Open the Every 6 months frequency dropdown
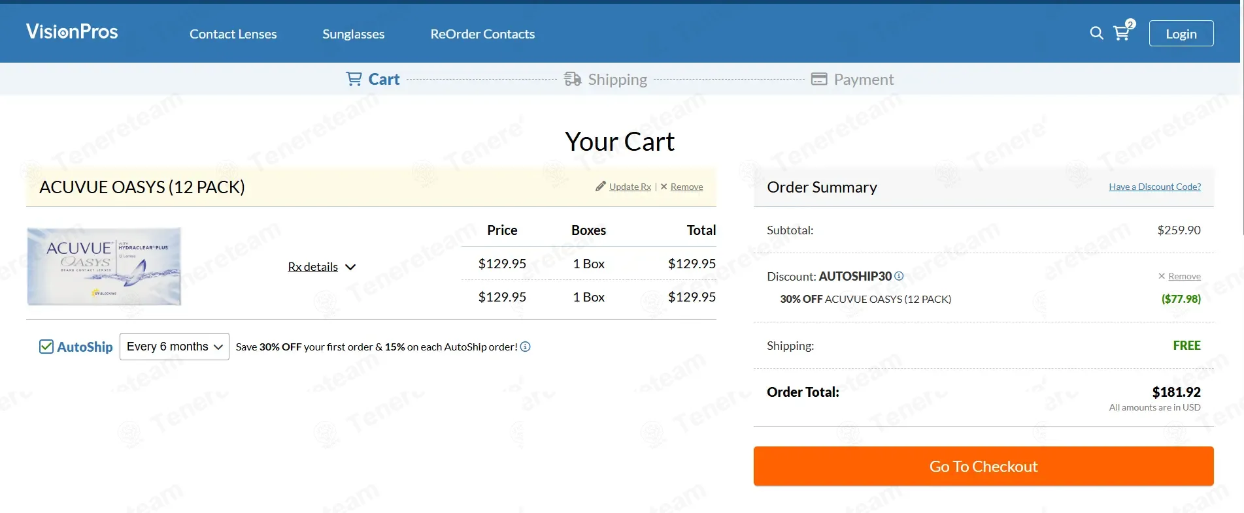1244x513 pixels. coord(174,347)
